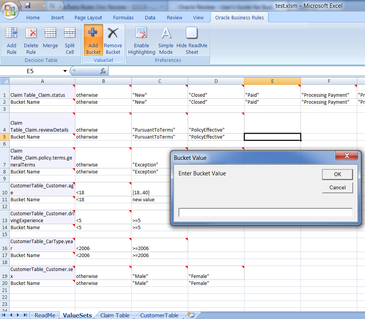Image resolution: width=365 pixels, height=319 pixels.
Task: Click the Bucket Value text input field
Action: tap(266, 213)
